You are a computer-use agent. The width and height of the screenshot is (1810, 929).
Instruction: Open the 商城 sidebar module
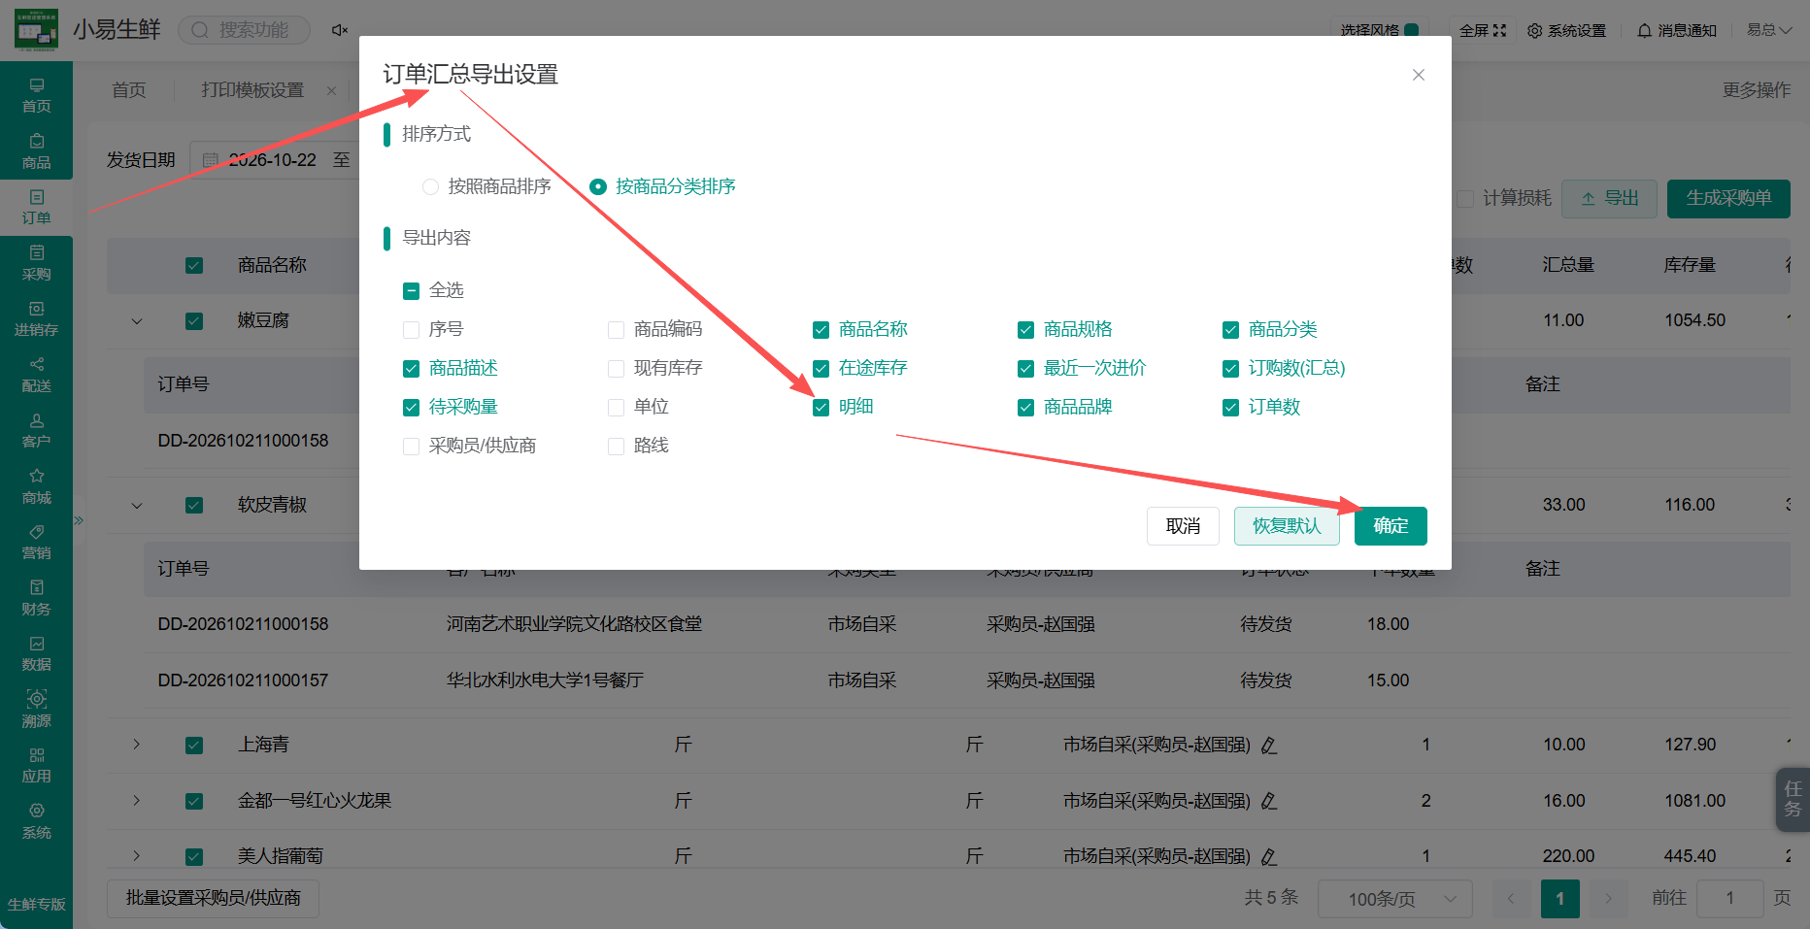[36, 486]
